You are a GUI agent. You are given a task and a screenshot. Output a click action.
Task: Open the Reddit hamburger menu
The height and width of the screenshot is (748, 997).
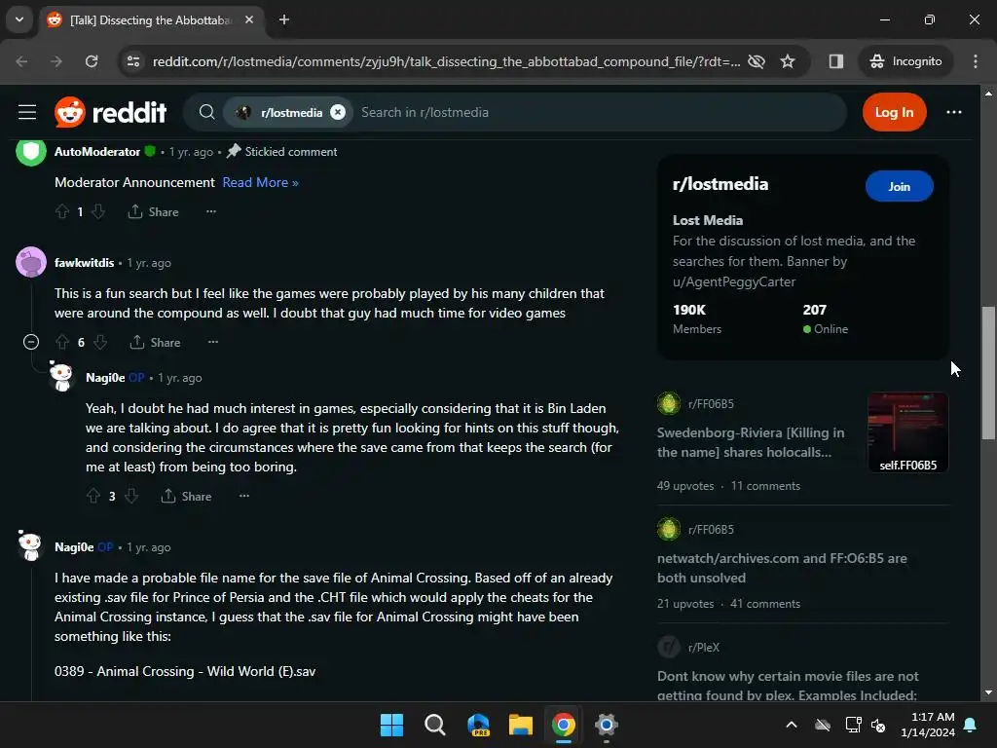(x=26, y=113)
